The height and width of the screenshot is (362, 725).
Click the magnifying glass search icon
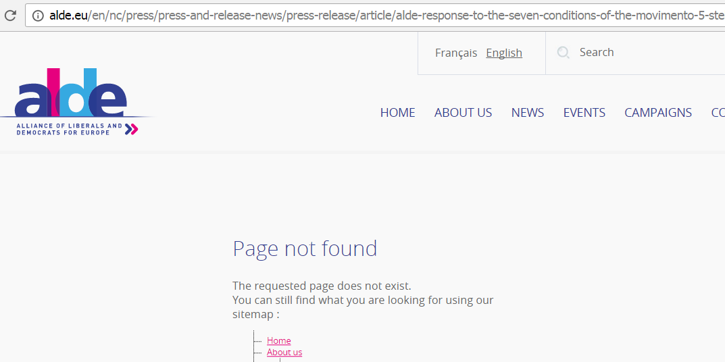[563, 53]
